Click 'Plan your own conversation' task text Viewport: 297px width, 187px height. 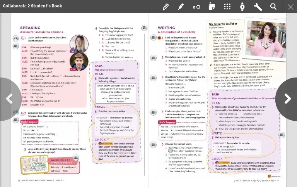coord(109,70)
